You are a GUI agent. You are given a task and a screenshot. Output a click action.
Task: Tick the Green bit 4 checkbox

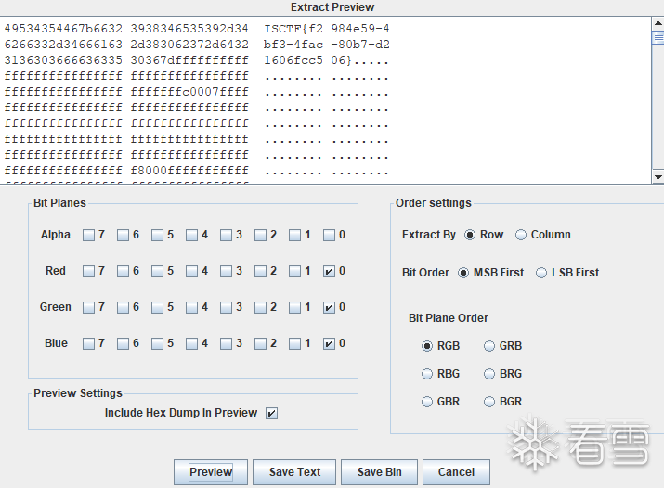click(191, 307)
